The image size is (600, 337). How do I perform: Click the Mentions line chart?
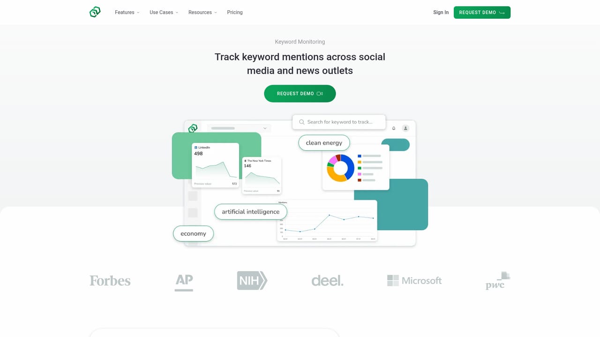pyautogui.click(x=327, y=221)
